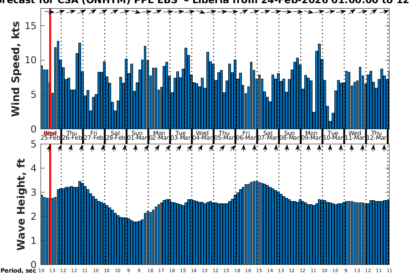Click the Thu 26-Feb date label
The width and height of the screenshot is (410, 273).
[72, 135]
